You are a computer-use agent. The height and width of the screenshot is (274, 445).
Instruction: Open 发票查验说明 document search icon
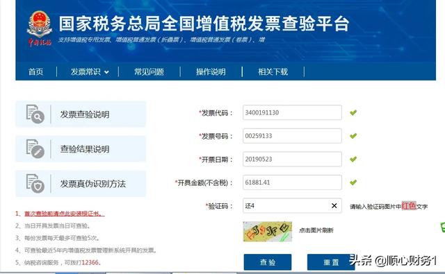(x=35, y=114)
